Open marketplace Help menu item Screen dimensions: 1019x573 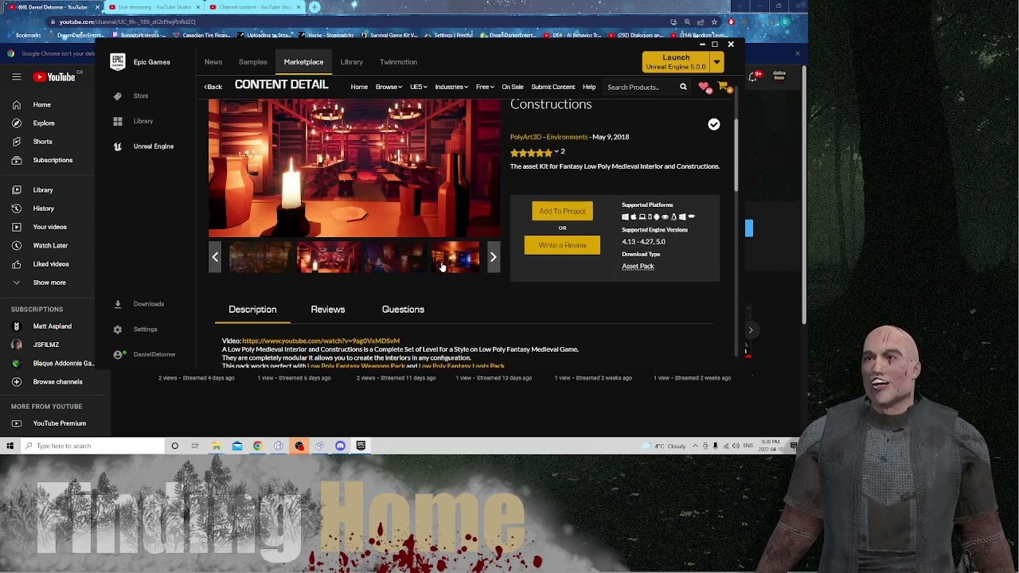(589, 87)
